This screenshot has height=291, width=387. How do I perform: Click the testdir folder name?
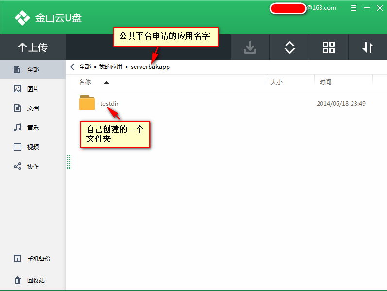tap(109, 104)
